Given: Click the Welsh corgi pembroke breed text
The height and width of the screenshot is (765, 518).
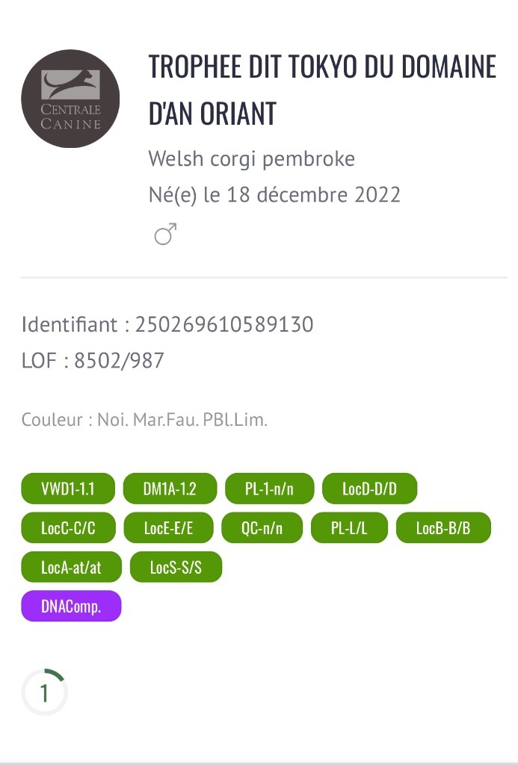Looking at the screenshot, I should pyautogui.click(x=251, y=158).
